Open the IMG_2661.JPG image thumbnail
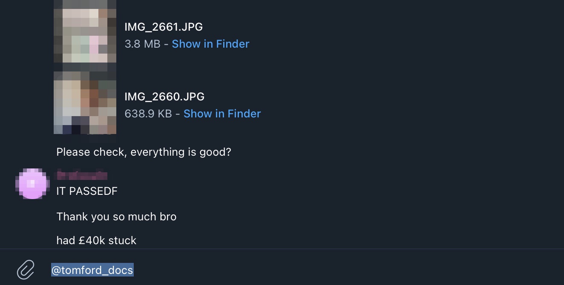Viewport: 564px width, 285px height. coord(85,32)
